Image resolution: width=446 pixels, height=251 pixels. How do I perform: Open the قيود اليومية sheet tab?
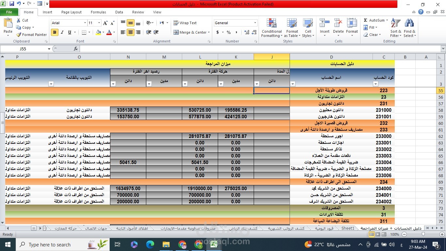(324, 228)
